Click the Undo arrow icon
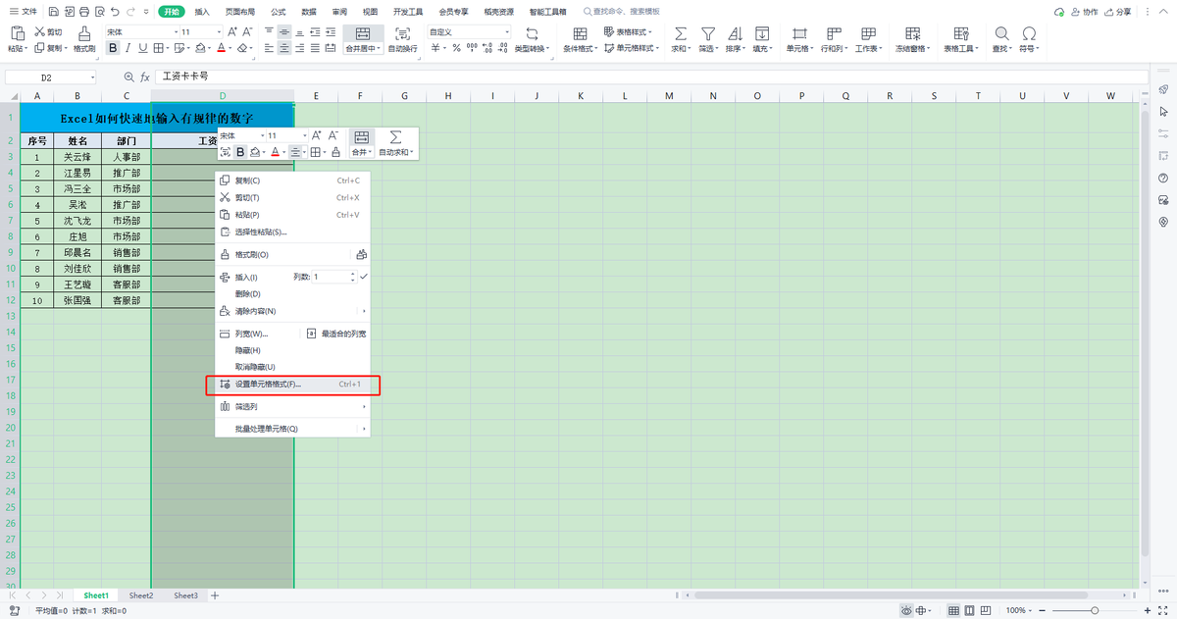The image size is (1177, 619). click(x=115, y=12)
